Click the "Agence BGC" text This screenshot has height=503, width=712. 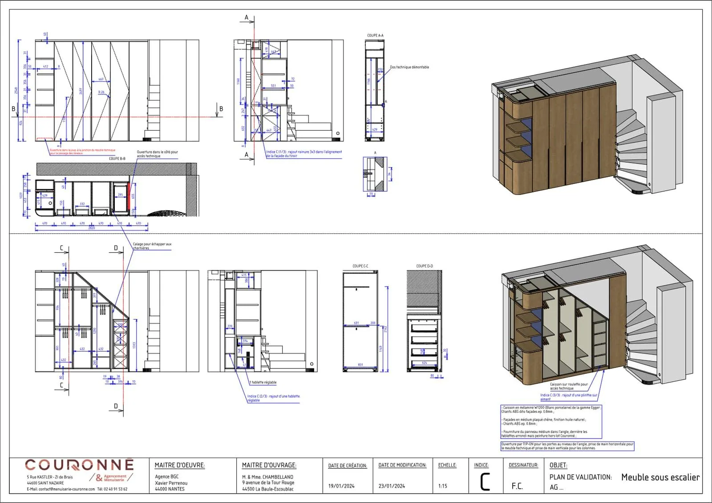(167, 476)
